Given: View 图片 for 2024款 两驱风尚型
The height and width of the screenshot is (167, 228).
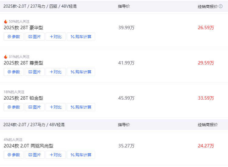Looking at the screenshot, I should click(x=35, y=155).
